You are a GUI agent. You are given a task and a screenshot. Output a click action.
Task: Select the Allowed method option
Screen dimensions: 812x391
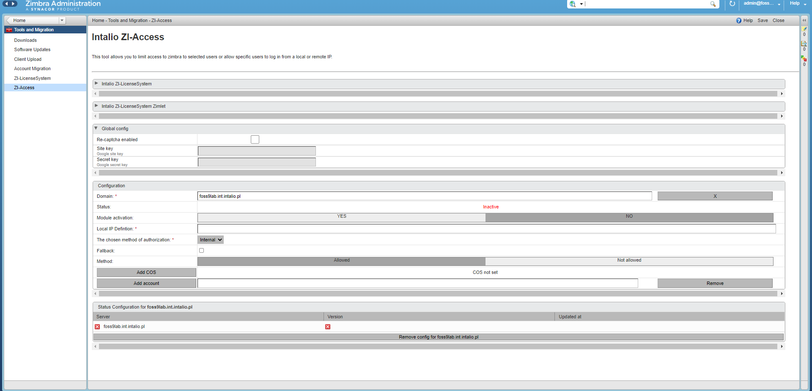click(342, 261)
